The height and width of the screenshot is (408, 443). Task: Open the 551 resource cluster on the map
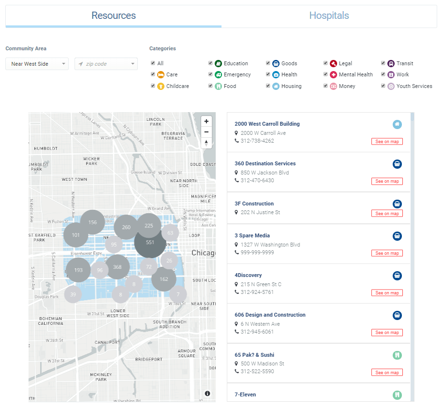[150, 242]
